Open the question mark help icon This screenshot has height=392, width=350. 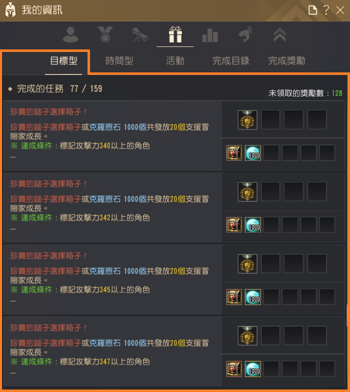point(326,10)
